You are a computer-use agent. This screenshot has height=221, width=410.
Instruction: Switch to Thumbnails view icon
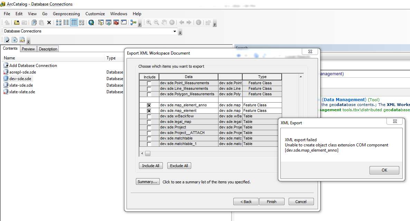coord(82,22)
